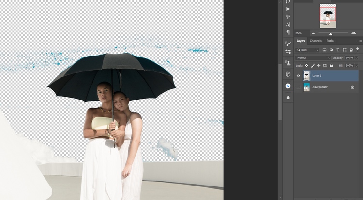Screen dimensions: 363x200
Task: Open the 3D cube panel icon
Action: 288,74
